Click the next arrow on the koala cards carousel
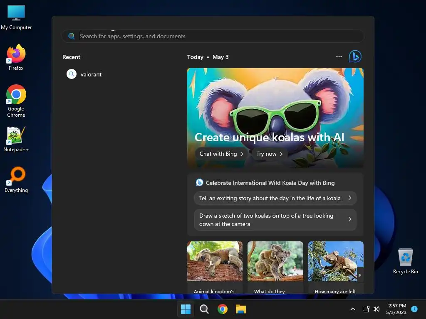The height and width of the screenshot is (319, 426). tap(360, 275)
